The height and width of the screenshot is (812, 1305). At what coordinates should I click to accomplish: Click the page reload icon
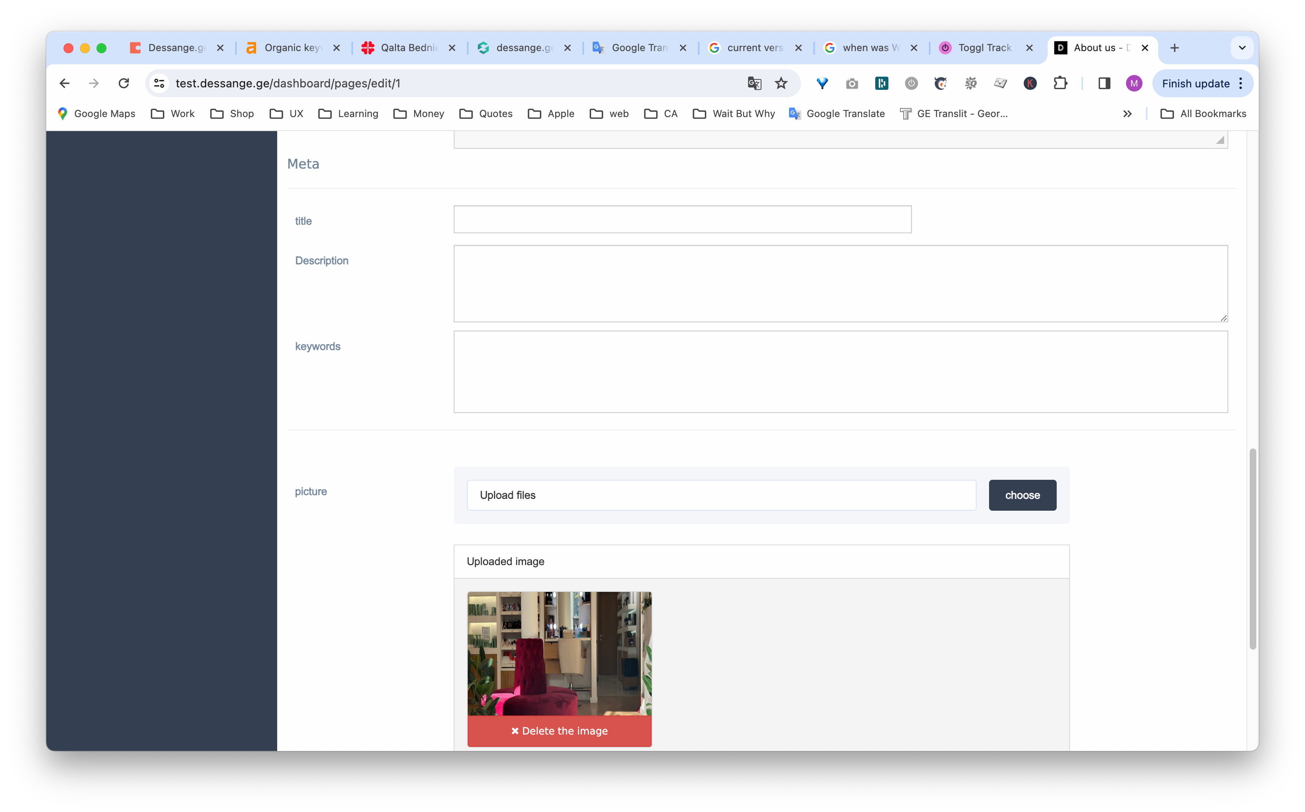point(124,83)
